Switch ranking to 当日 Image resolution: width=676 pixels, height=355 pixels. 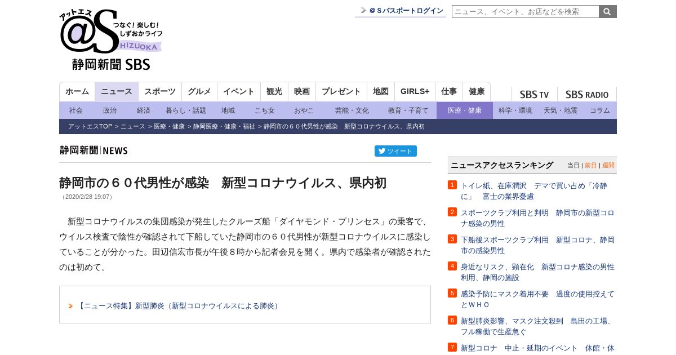point(573,165)
